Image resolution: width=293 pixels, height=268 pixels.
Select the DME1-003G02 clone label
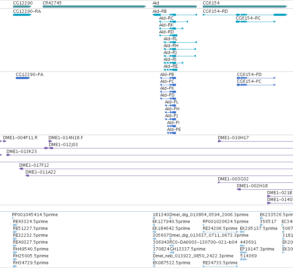pos(233,179)
